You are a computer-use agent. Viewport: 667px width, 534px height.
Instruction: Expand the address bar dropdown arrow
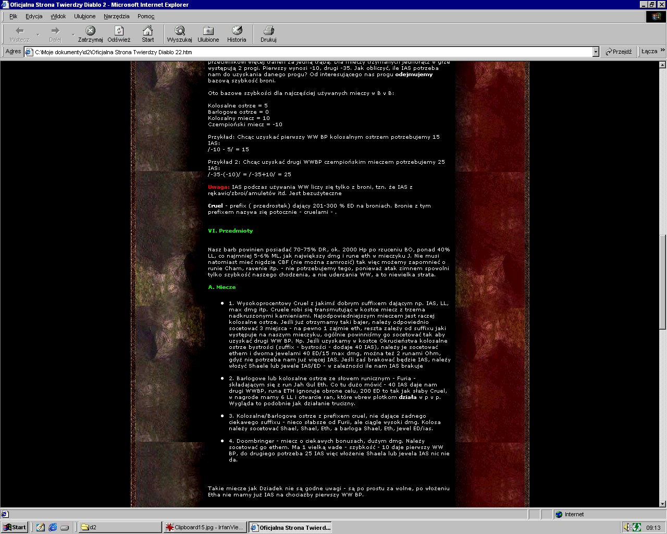596,52
